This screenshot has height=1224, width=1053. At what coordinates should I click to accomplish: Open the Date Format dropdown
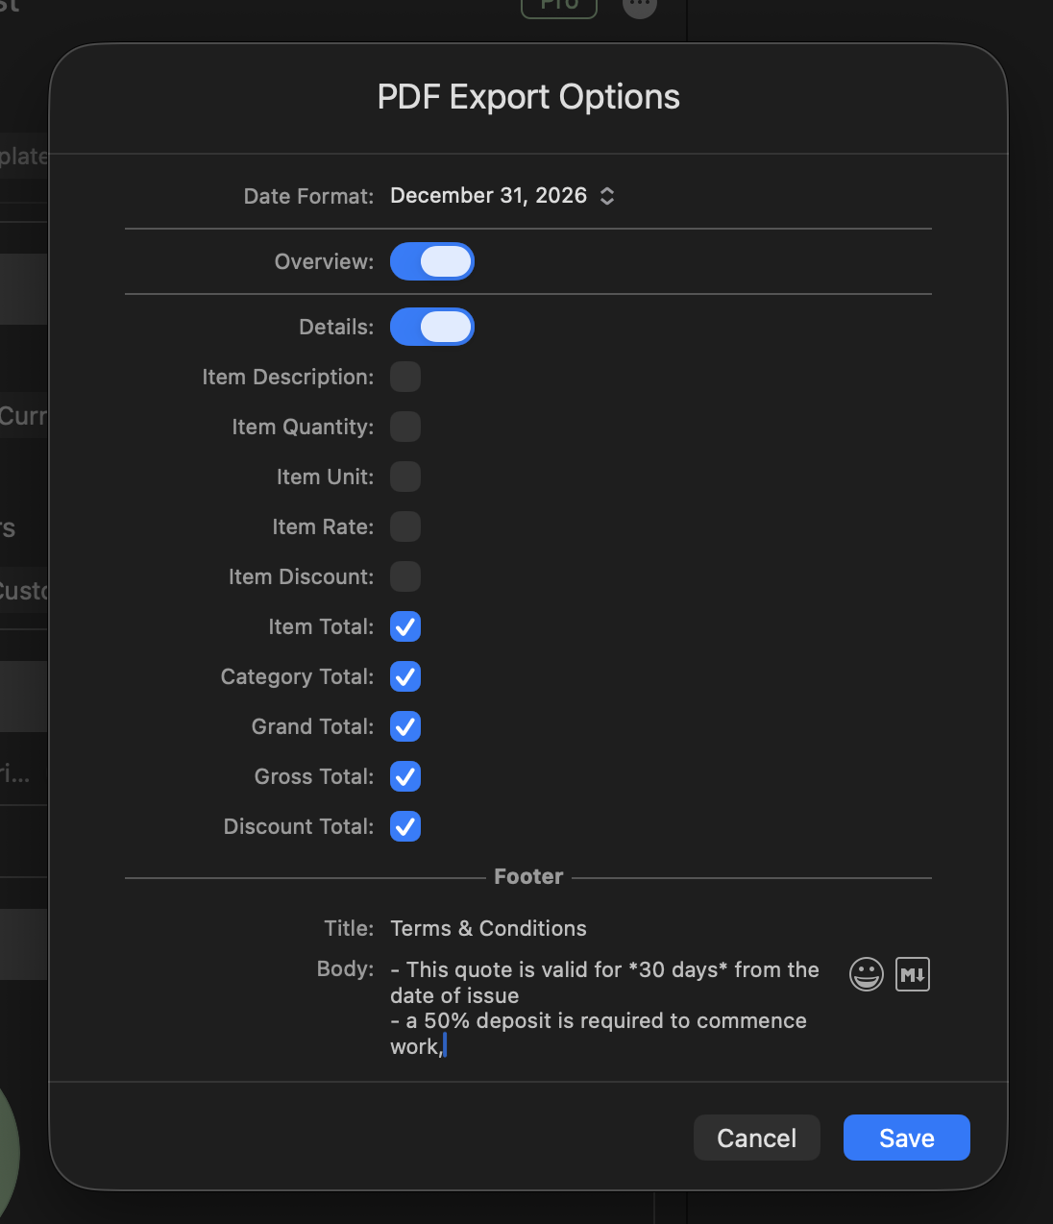coord(502,196)
